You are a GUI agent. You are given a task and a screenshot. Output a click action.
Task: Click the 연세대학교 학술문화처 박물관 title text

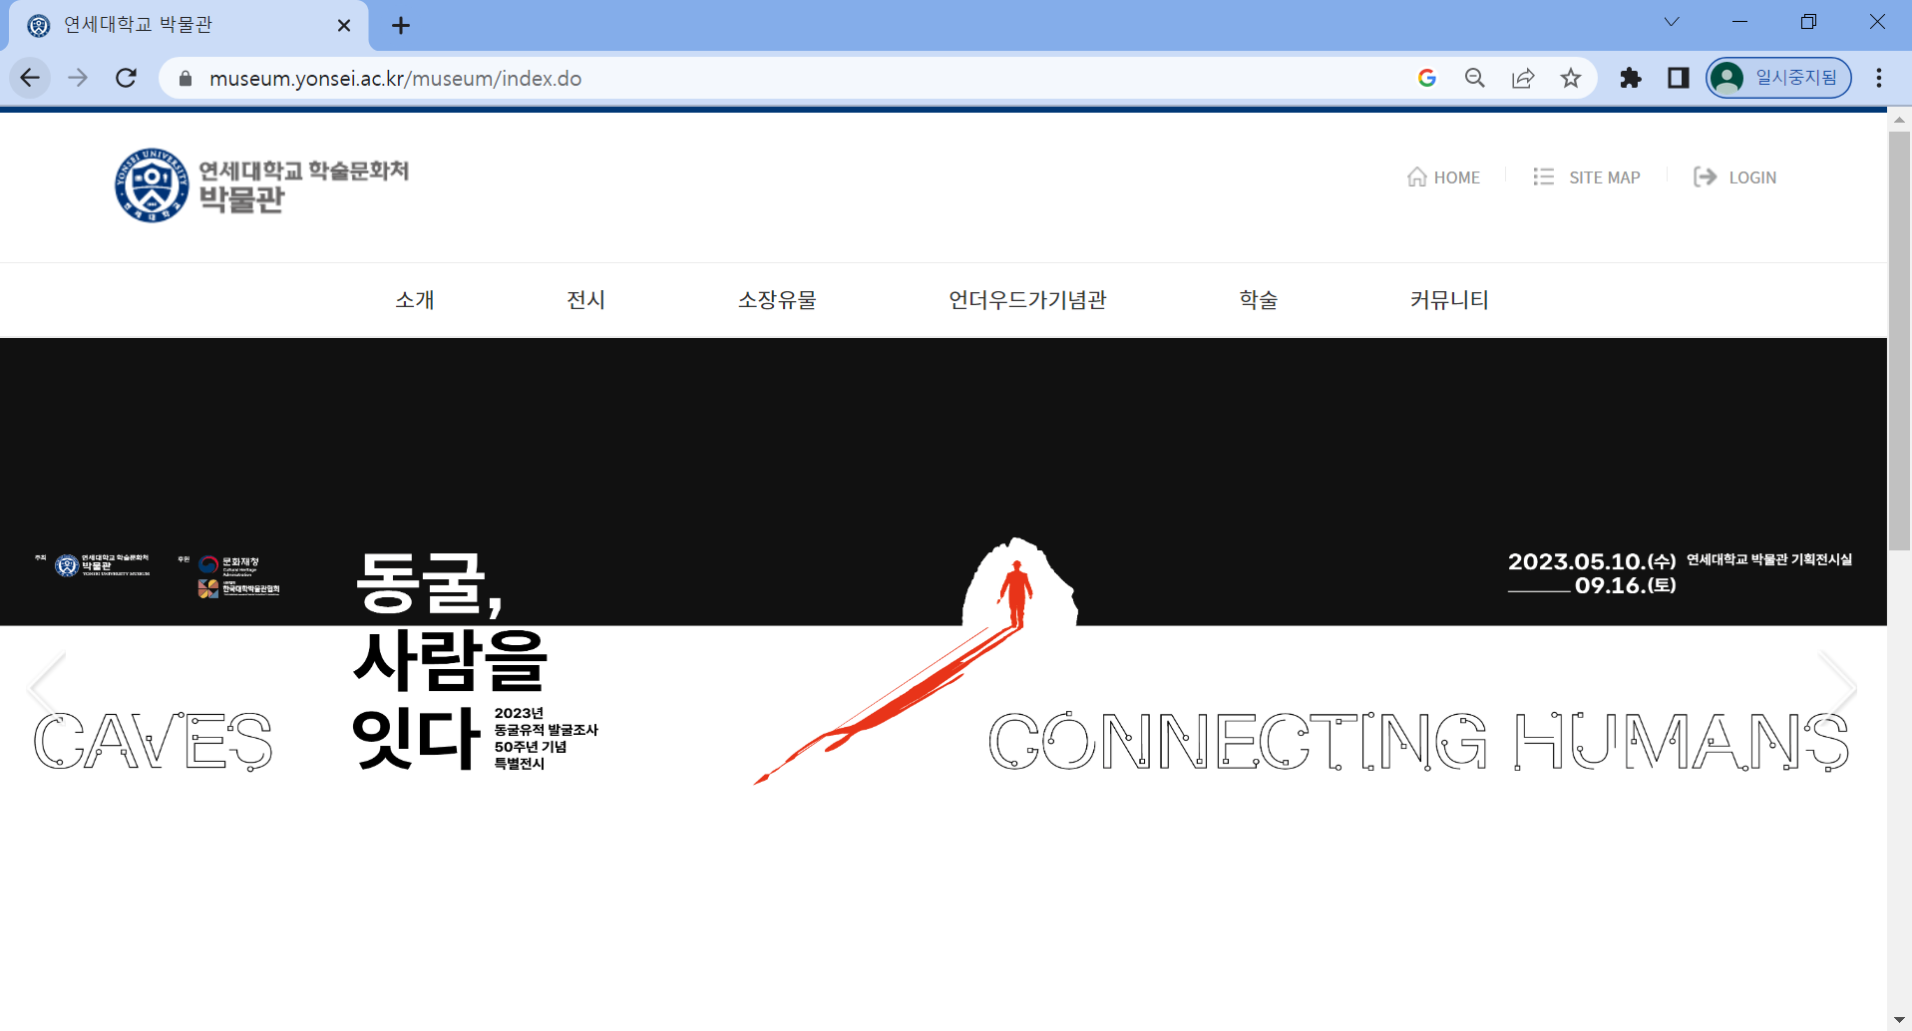[x=303, y=185]
